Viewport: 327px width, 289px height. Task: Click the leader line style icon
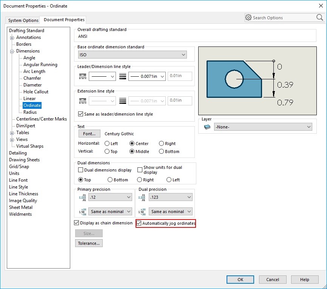pyautogui.click(x=83, y=76)
